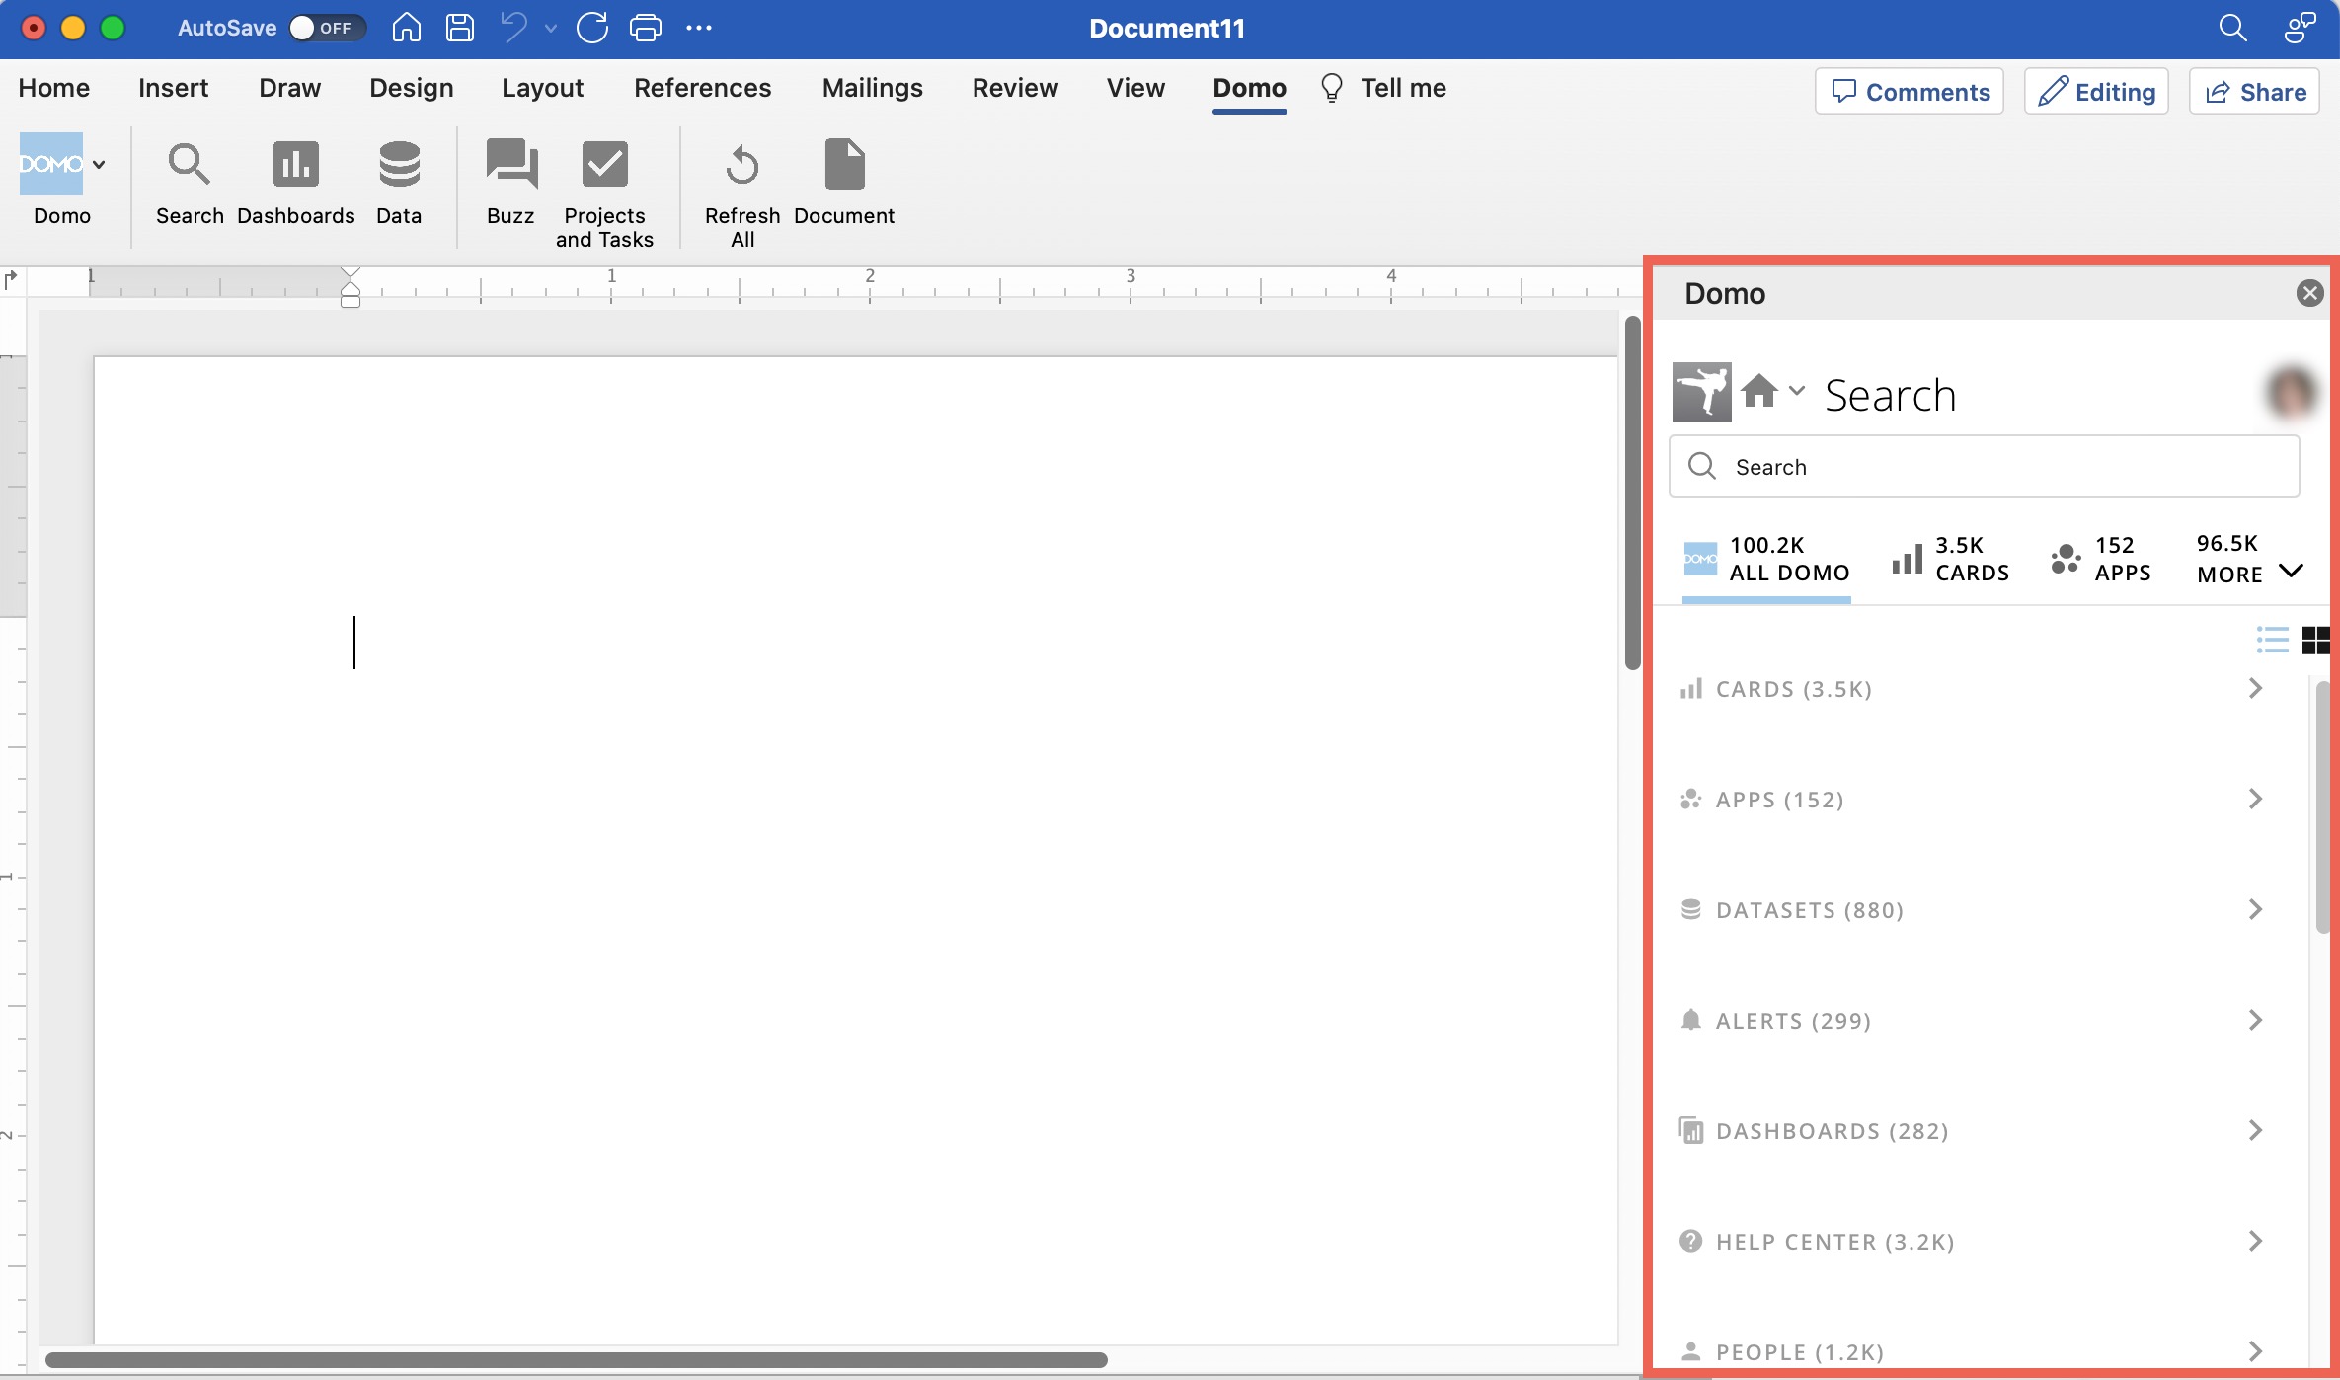
Task: Click the Editing button
Action: [2095, 91]
